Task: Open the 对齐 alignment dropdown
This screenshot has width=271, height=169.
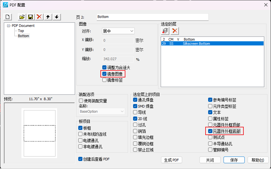Action: tap(118, 31)
